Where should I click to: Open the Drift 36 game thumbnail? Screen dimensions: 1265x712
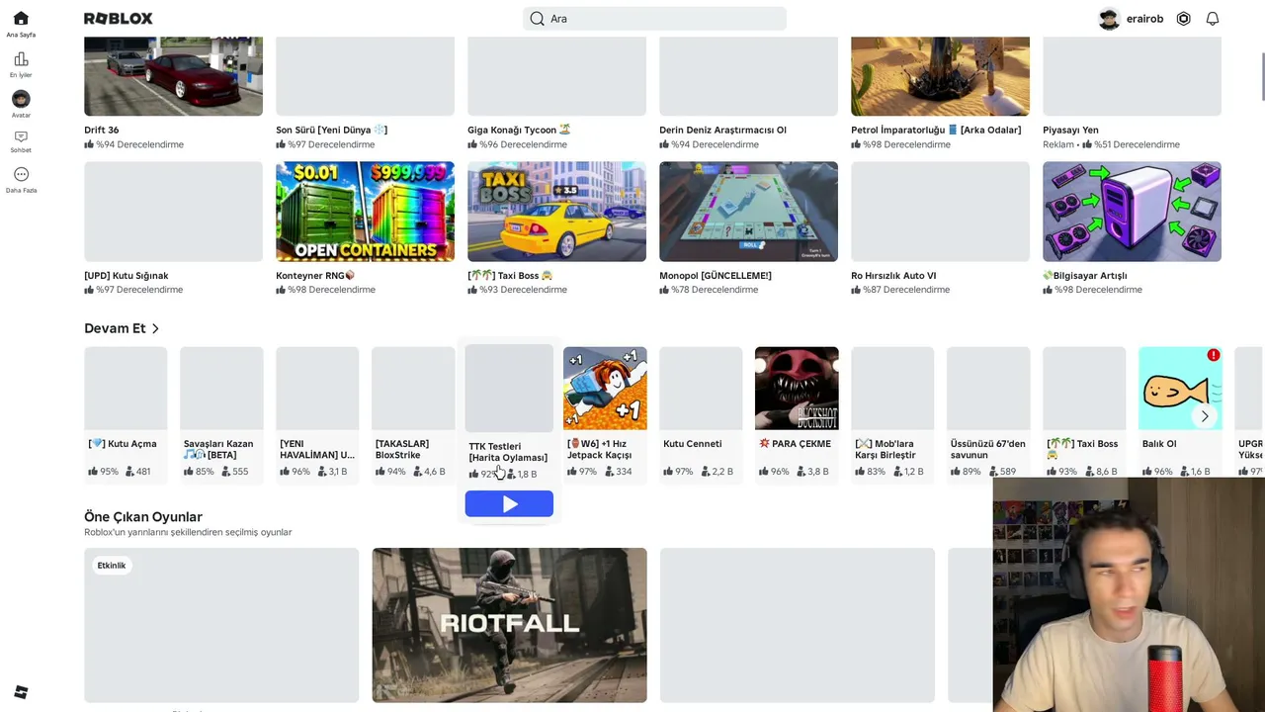173,76
